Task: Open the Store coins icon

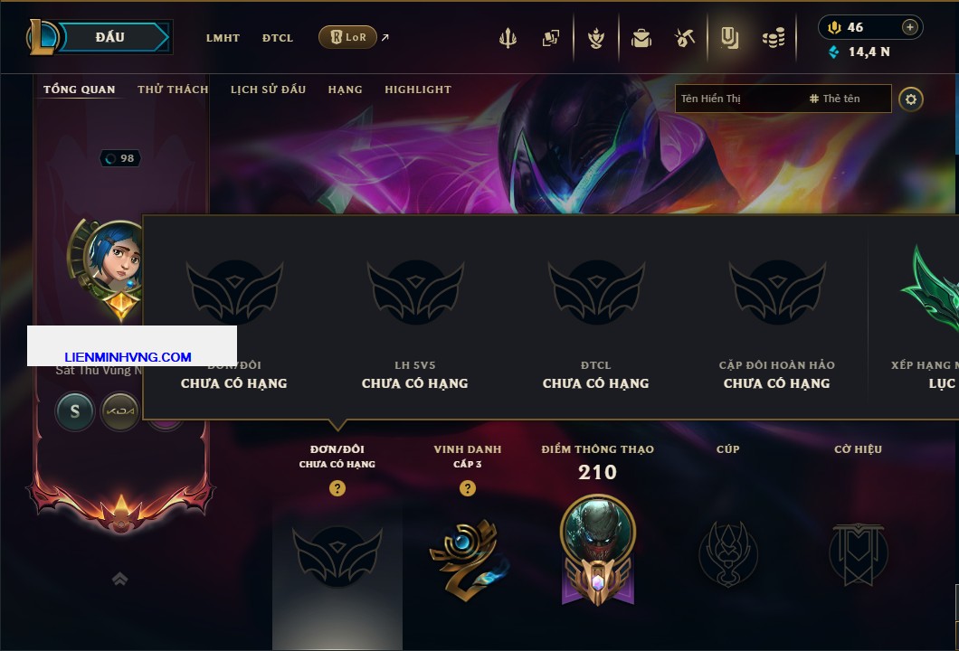Action: click(x=774, y=39)
